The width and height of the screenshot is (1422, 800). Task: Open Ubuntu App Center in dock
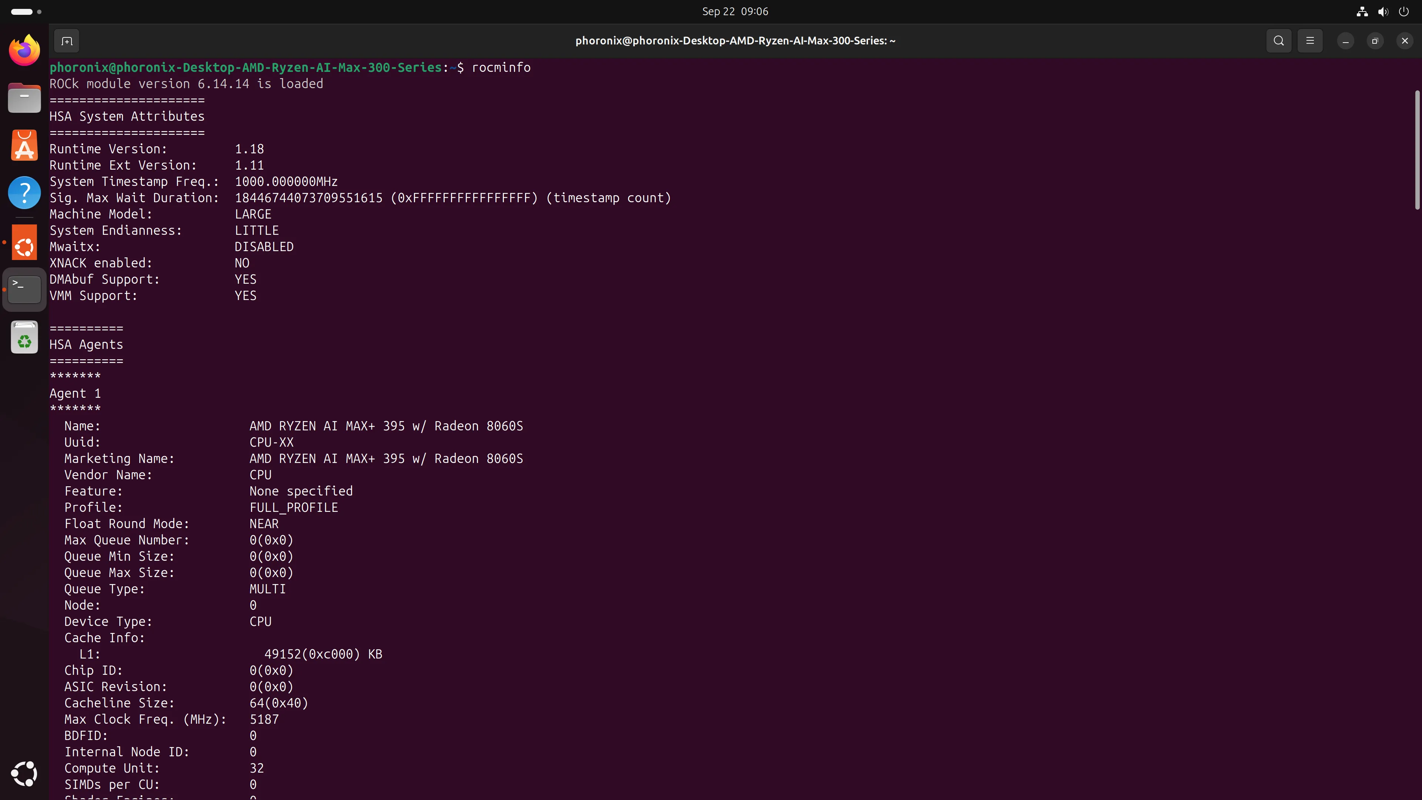(x=24, y=145)
